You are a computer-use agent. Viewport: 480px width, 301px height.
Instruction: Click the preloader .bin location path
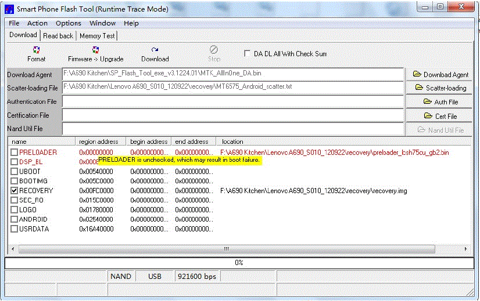pos(335,153)
